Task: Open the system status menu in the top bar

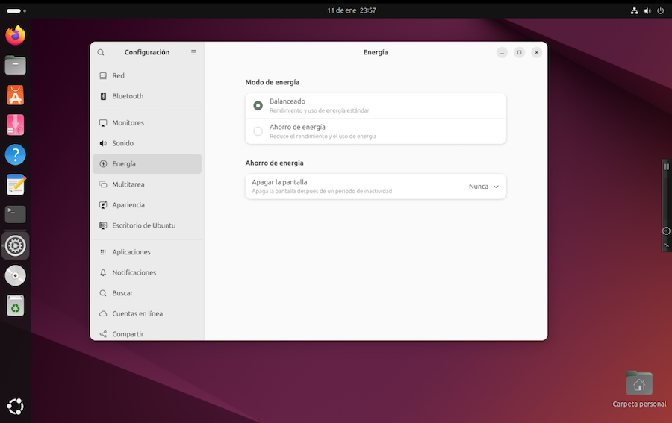Action: [x=647, y=10]
